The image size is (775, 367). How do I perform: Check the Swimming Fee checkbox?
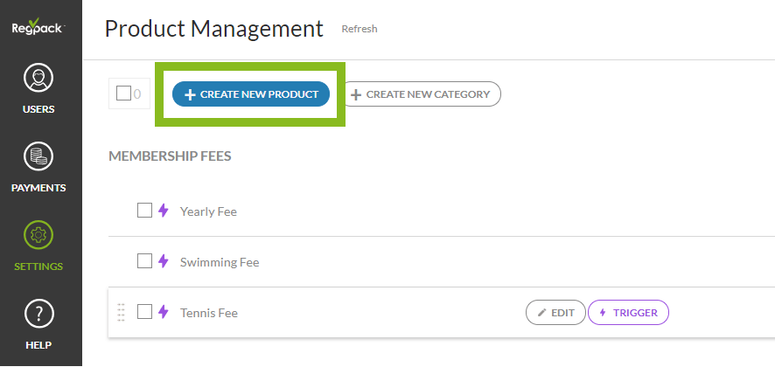point(145,261)
